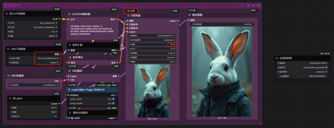Viewport: 334px width, 128px height.
Task: Click the 上次随机种 value field
Action: coord(303,76)
